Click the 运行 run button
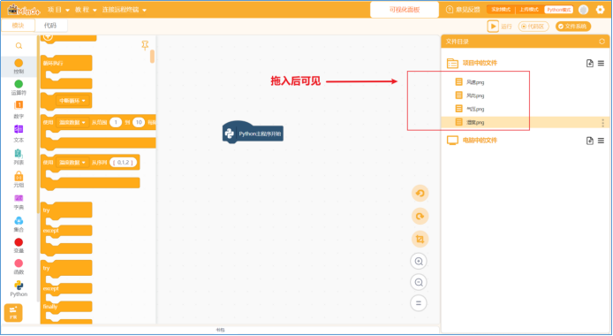This screenshot has width=613, height=336. pyautogui.click(x=500, y=27)
